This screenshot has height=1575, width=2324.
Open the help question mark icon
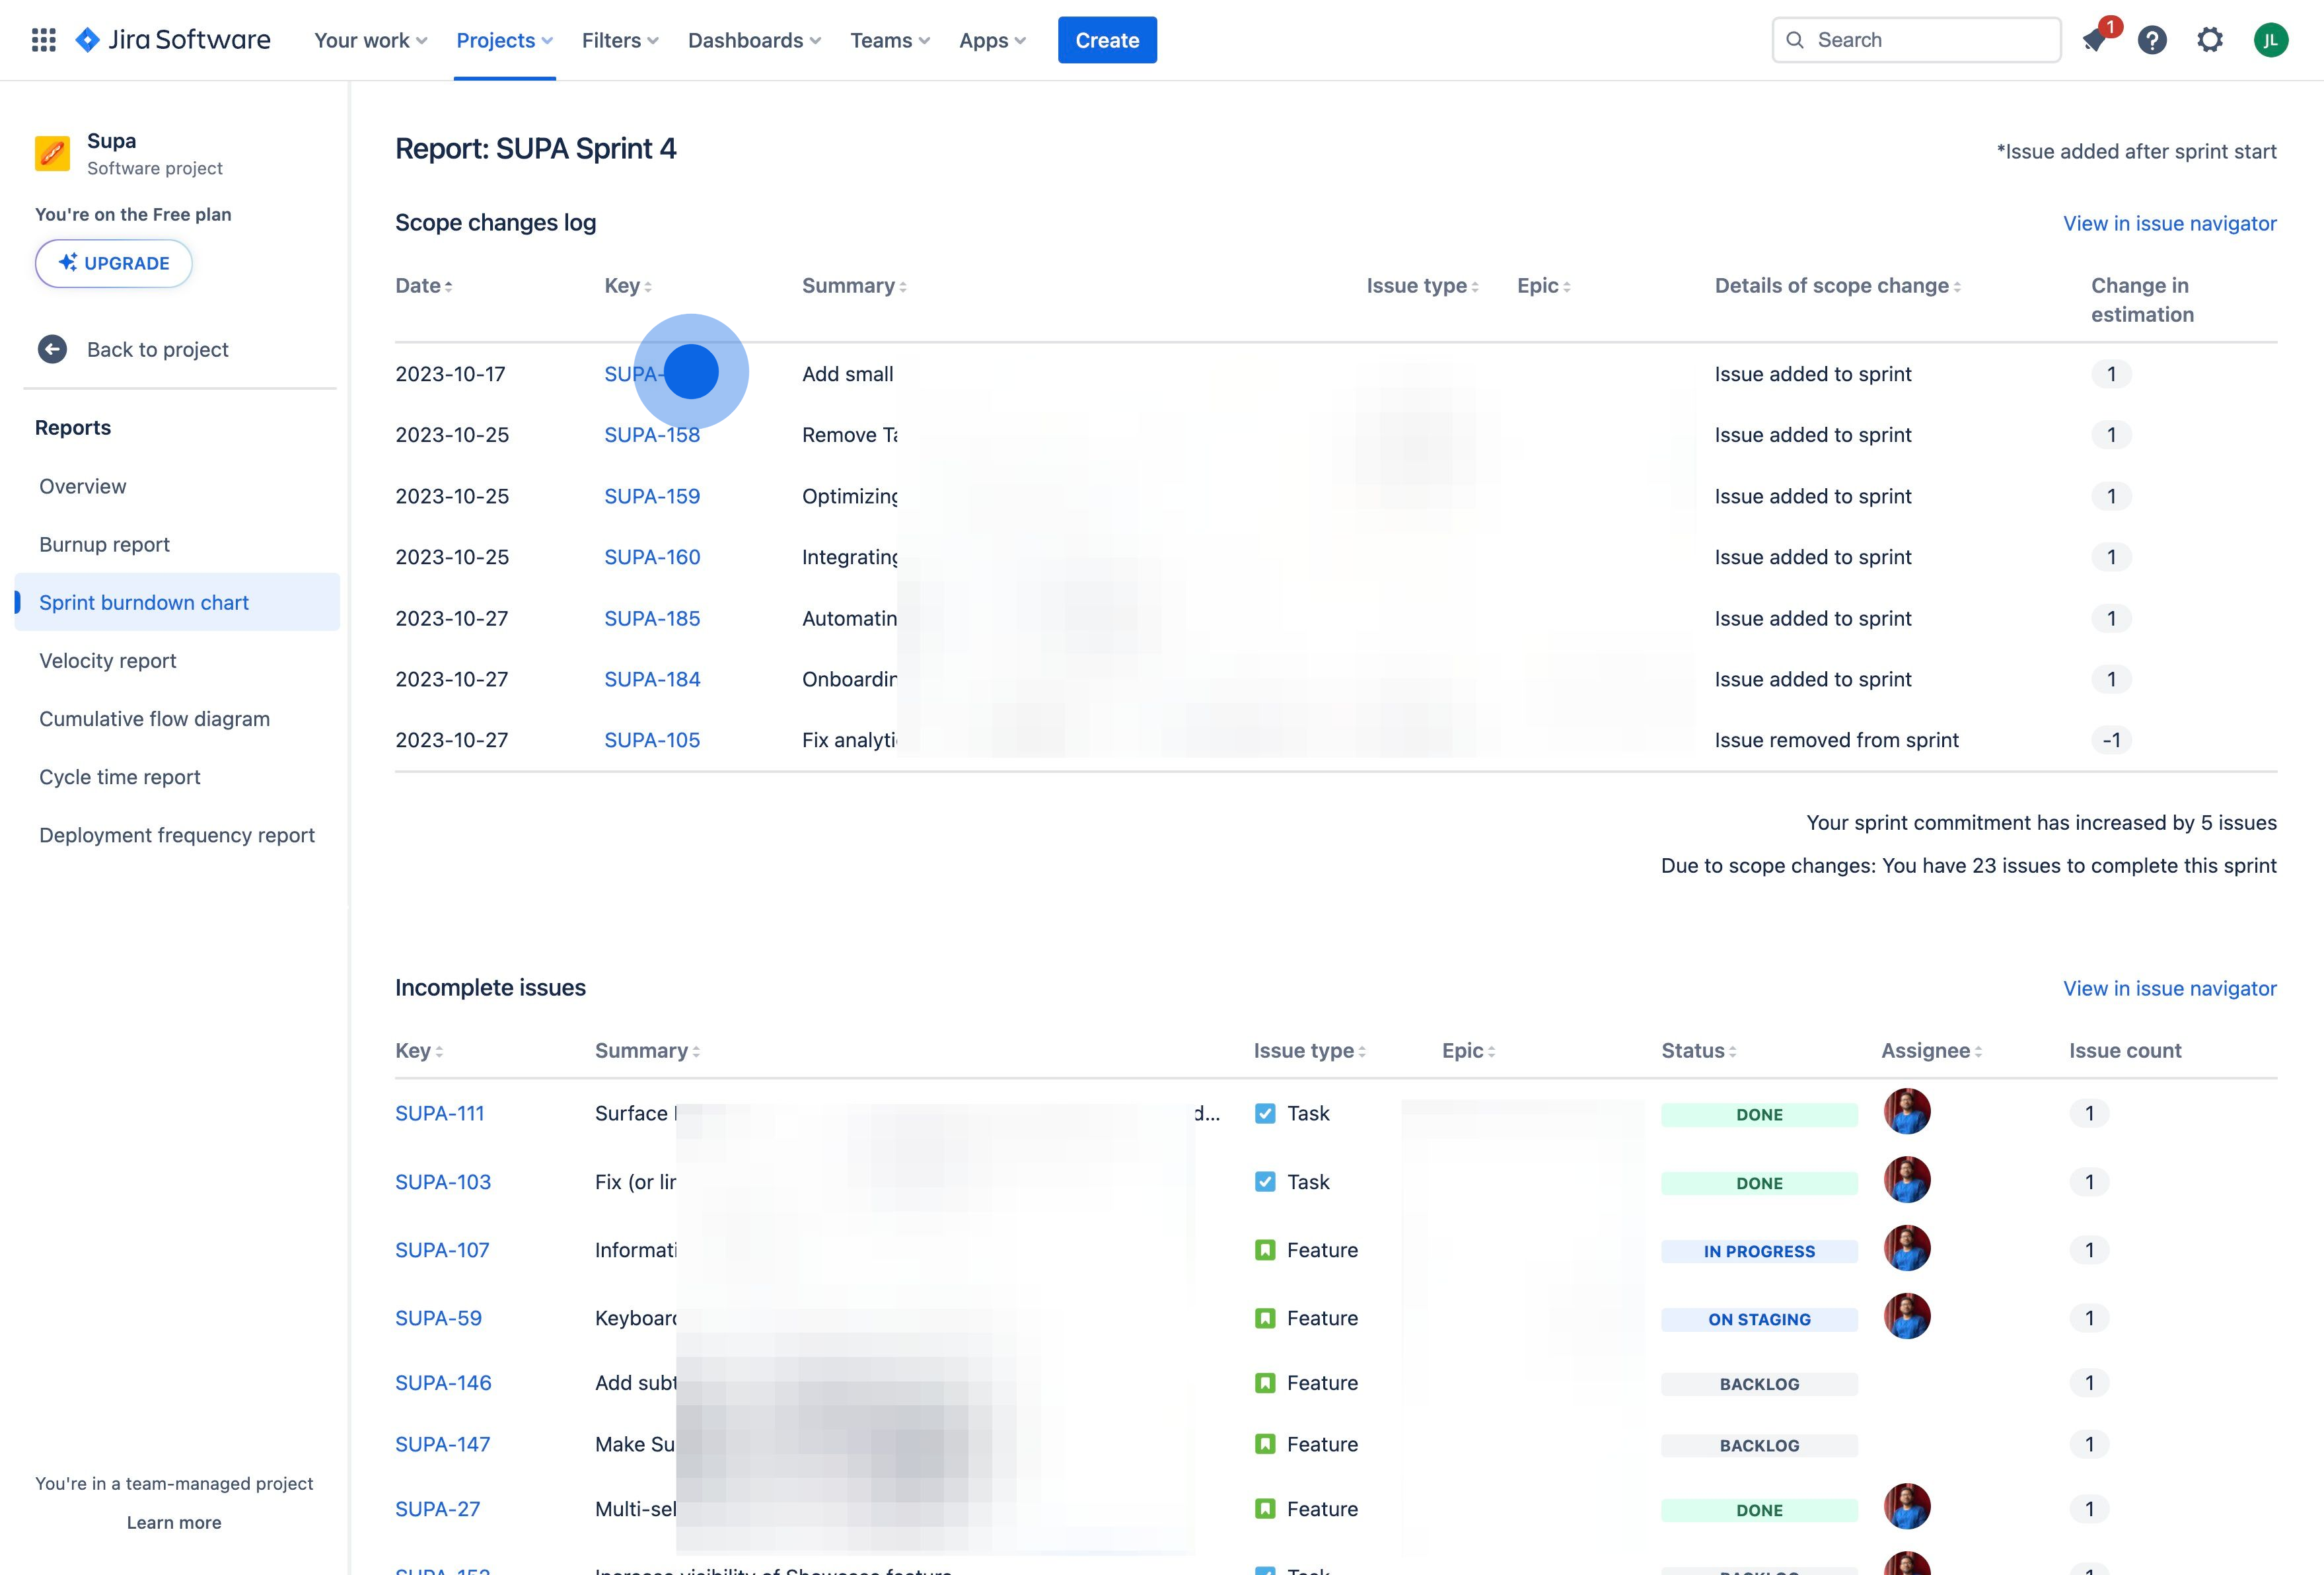point(2152,40)
